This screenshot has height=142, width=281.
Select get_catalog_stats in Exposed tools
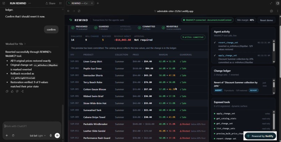pos(226,119)
